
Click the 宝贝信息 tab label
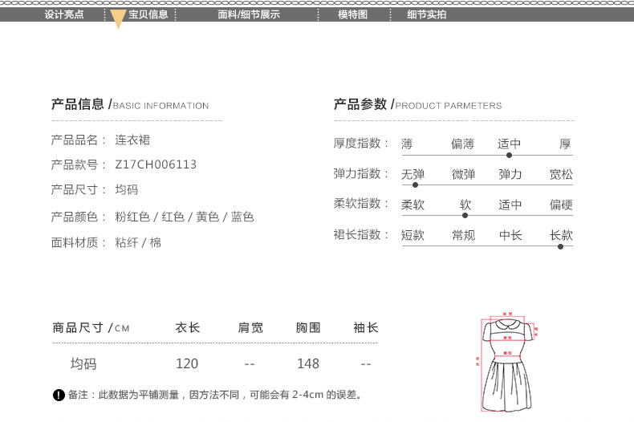(148, 14)
